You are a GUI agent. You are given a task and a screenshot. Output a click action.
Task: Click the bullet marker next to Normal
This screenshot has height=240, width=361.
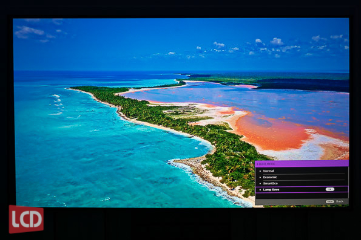260,171
